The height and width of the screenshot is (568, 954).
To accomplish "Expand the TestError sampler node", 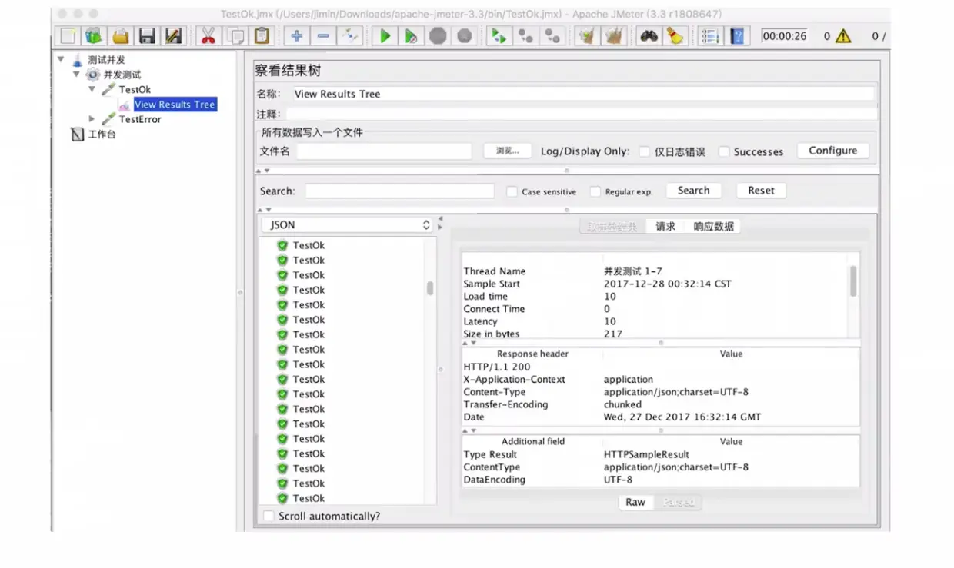I will click(92, 119).
